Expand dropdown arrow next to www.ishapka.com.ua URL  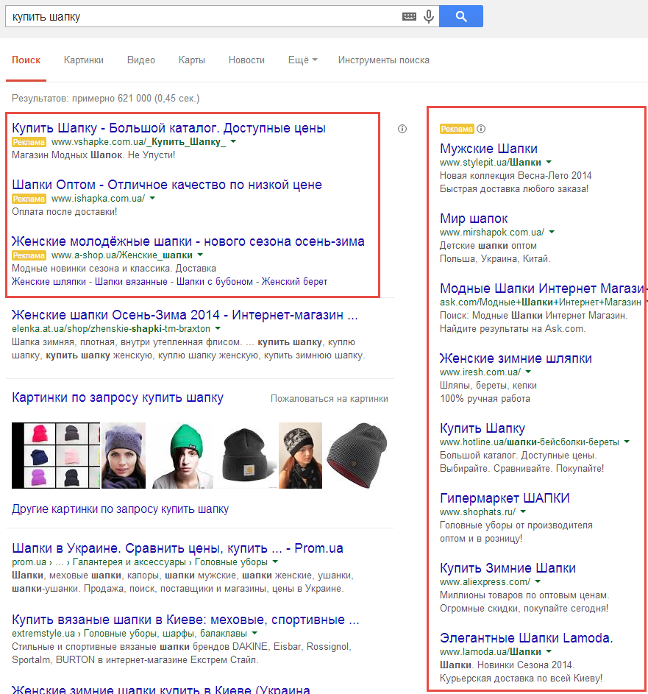coord(152,198)
